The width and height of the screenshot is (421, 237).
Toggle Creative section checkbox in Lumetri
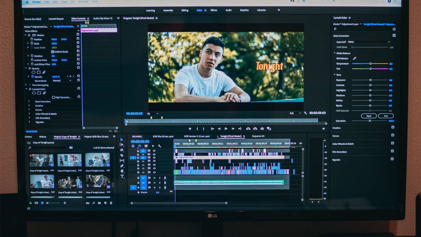(x=393, y=127)
